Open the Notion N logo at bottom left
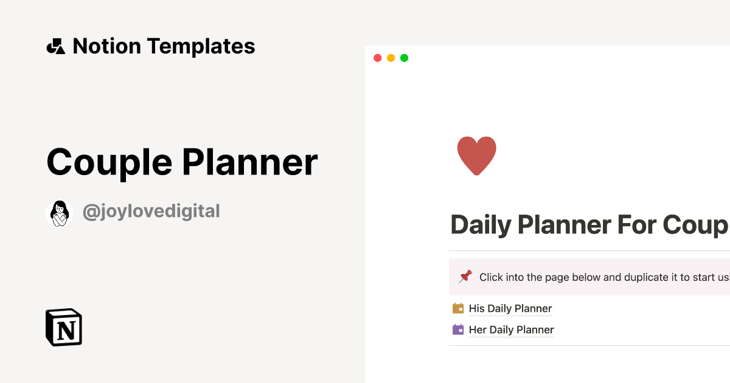 tap(62, 326)
